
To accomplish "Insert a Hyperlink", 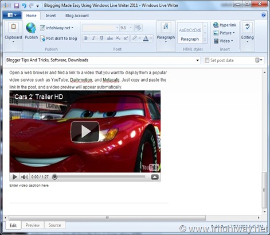I will click(225, 25).
